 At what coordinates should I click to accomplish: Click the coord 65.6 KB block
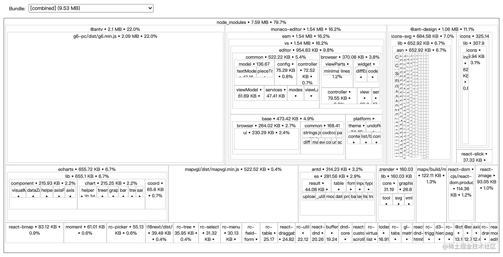155,194
